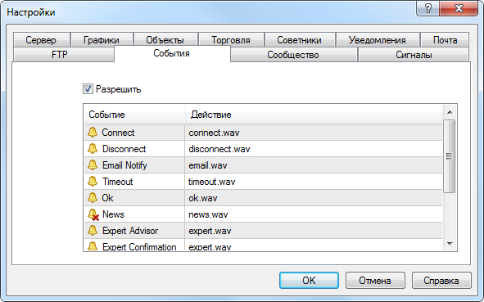Click the help question mark button
Image resolution: width=484 pixels, height=302 pixels.
(427, 8)
